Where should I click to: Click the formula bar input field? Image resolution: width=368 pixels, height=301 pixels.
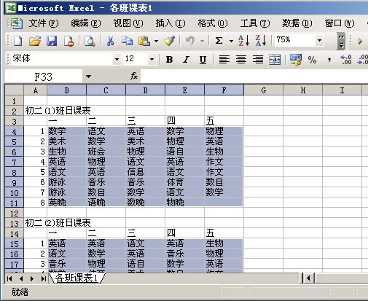click(254, 77)
